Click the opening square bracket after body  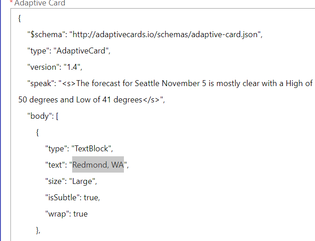[57, 116]
